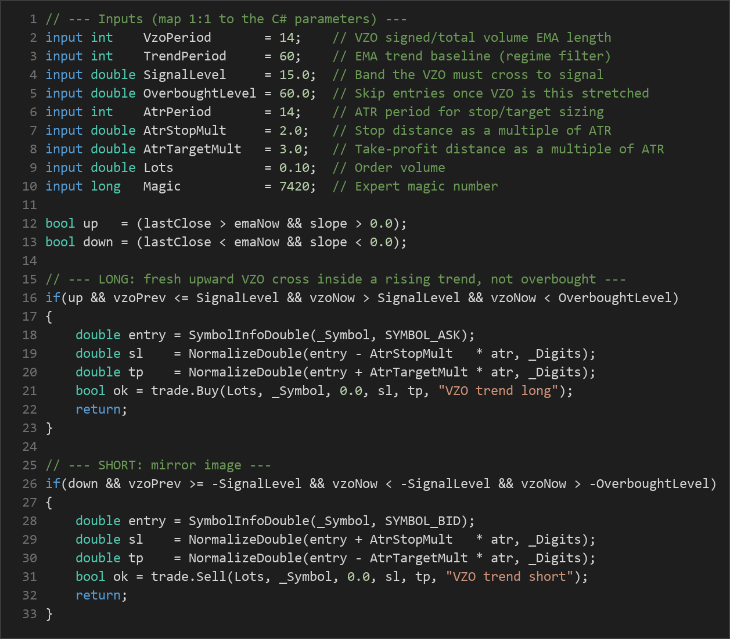730x639 pixels.
Task: Click the 'up' variable in 'bool up' declaration
Action: pos(91,224)
